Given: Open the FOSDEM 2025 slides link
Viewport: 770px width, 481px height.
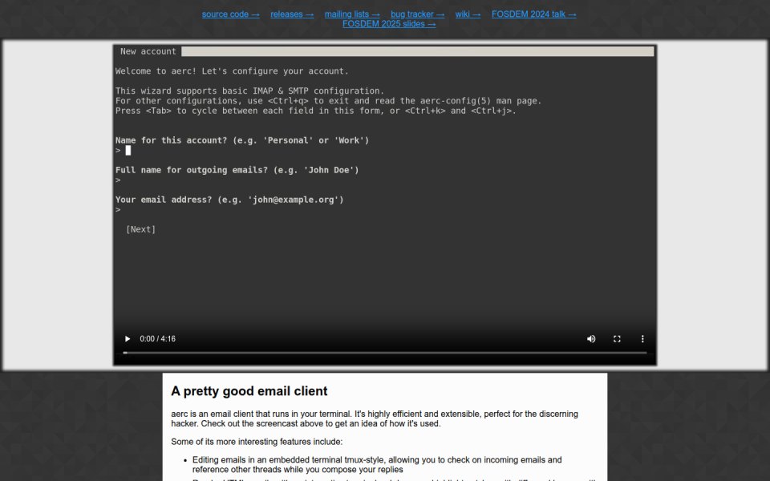Looking at the screenshot, I should click(389, 23).
